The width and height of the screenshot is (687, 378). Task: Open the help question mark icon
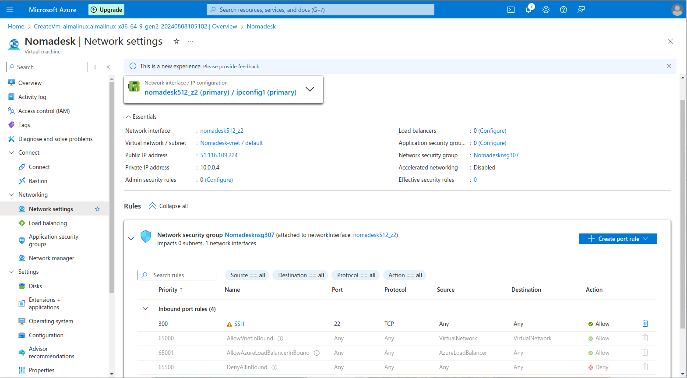pos(564,10)
